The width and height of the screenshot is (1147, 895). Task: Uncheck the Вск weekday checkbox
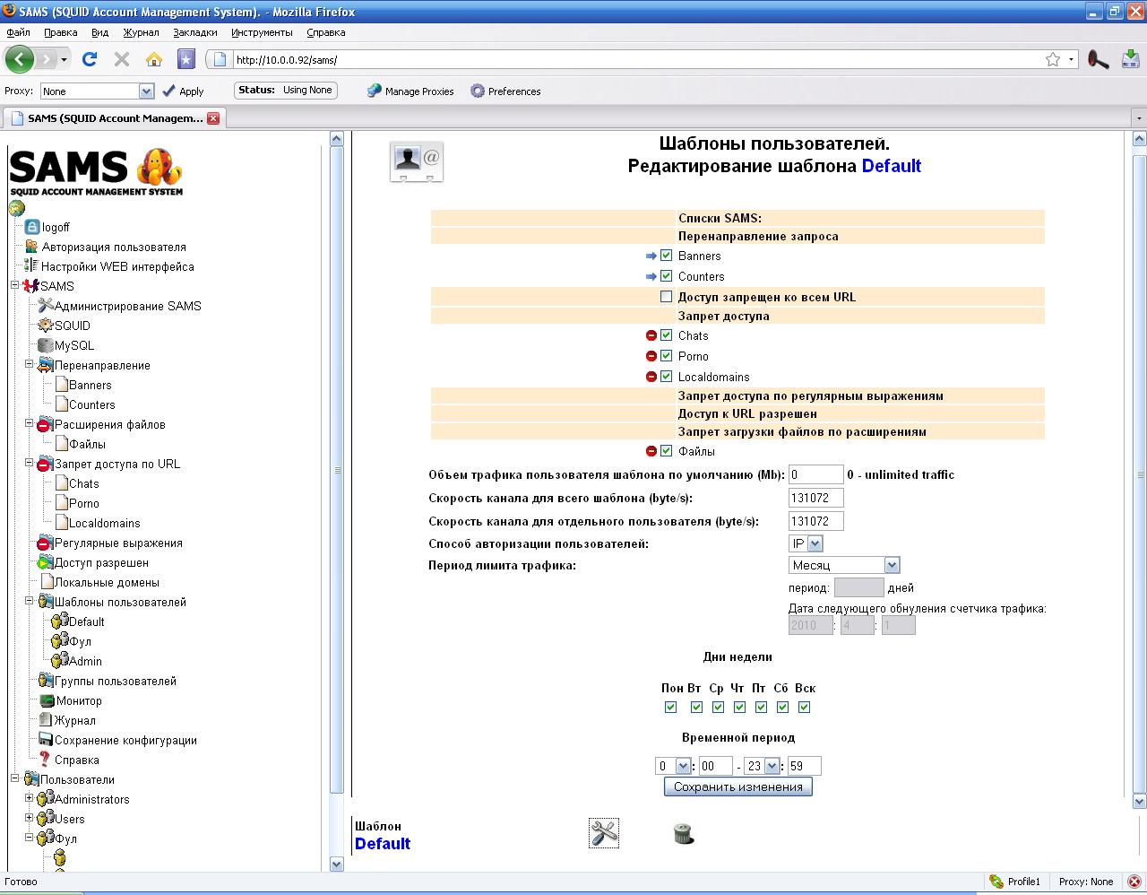[804, 708]
